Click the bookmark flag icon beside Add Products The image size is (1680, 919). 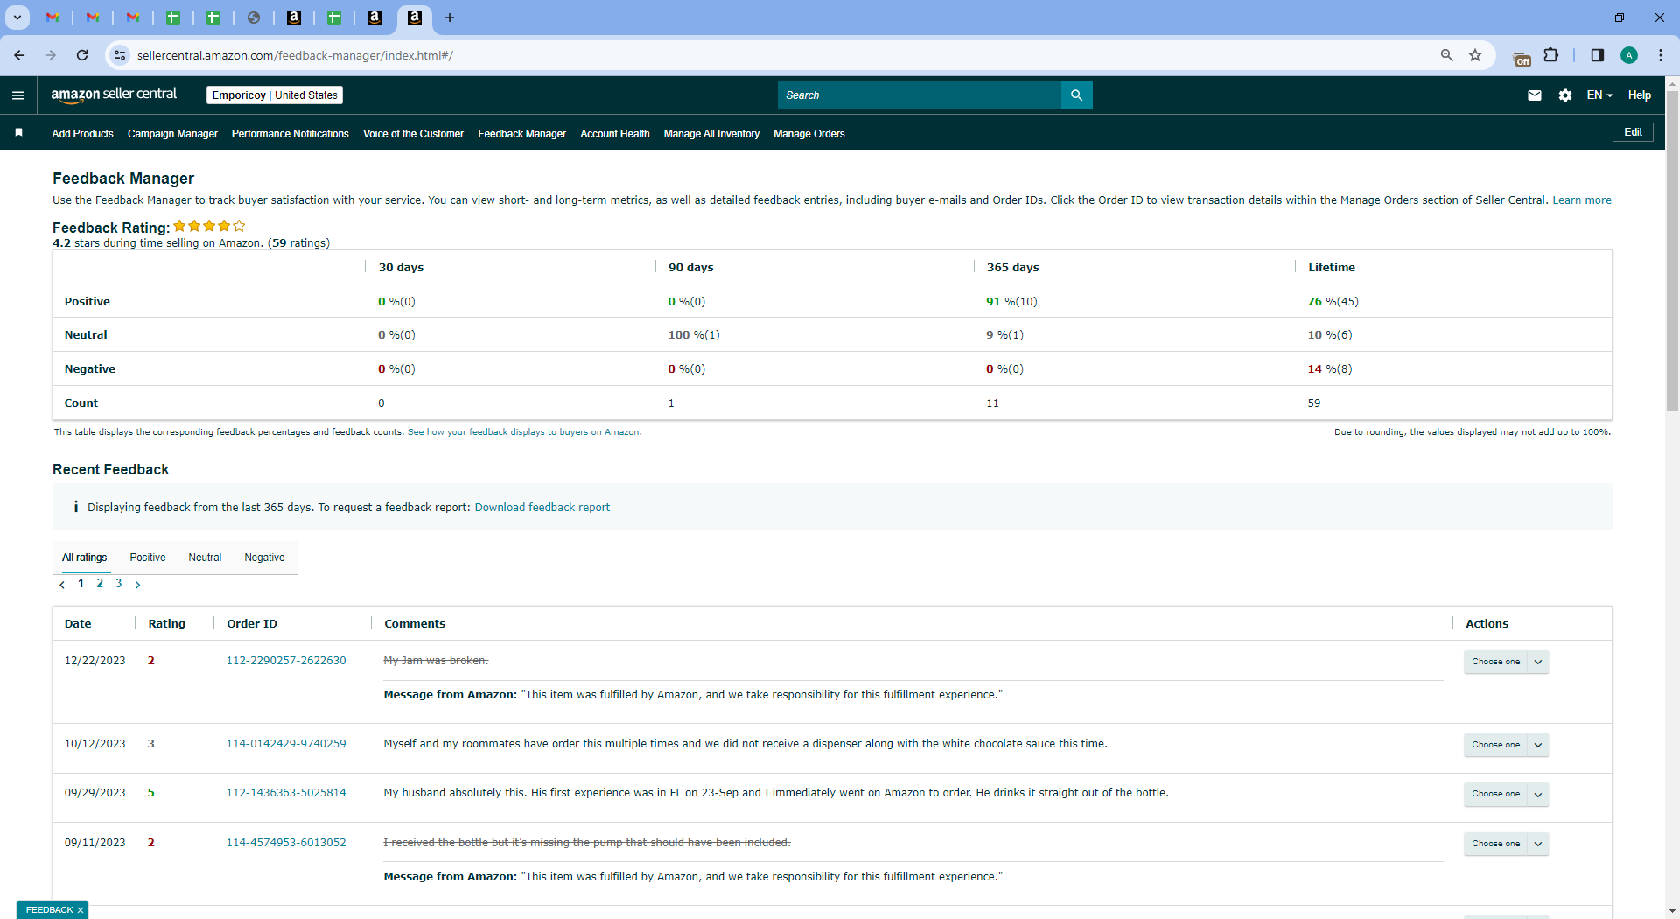pos(19,133)
